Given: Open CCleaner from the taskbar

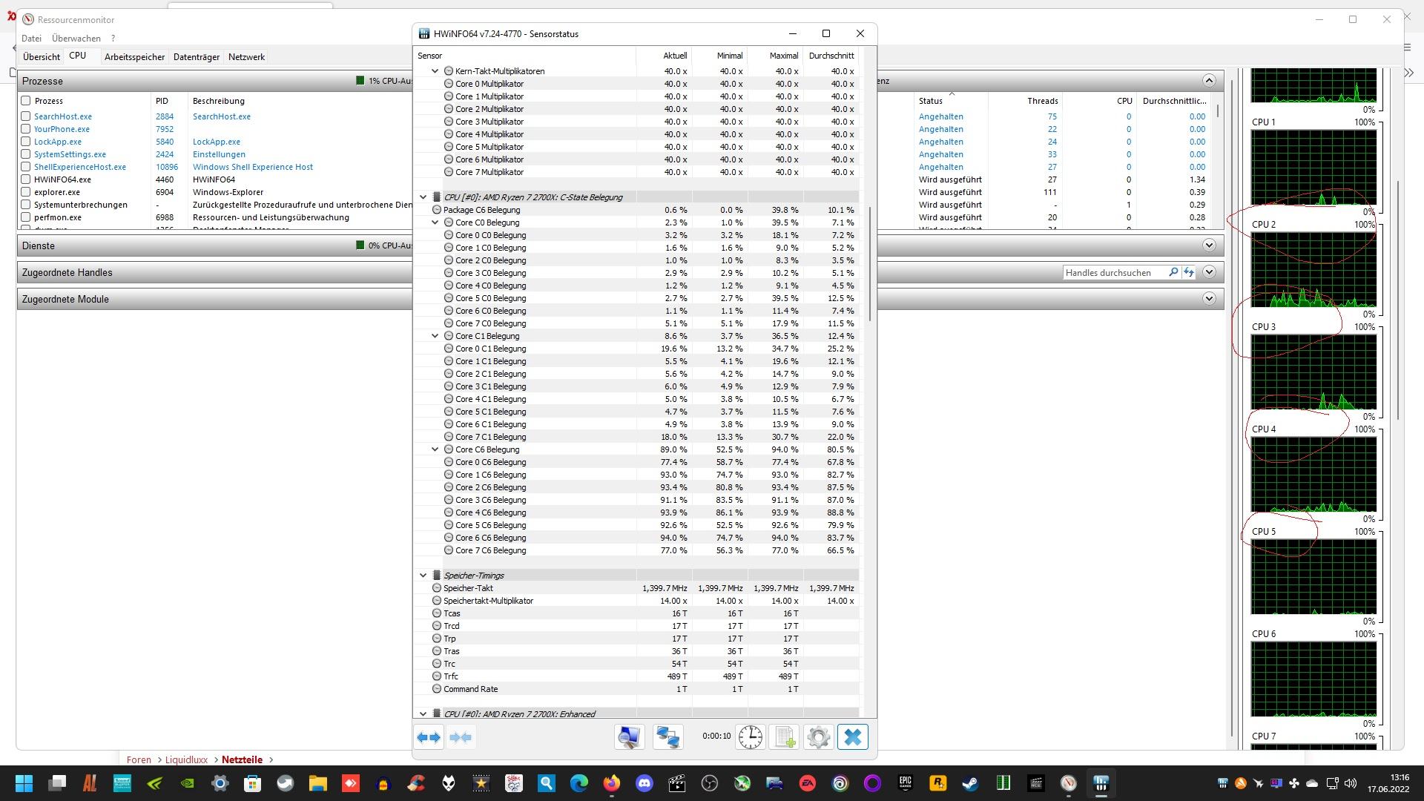Looking at the screenshot, I should pos(416,783).
